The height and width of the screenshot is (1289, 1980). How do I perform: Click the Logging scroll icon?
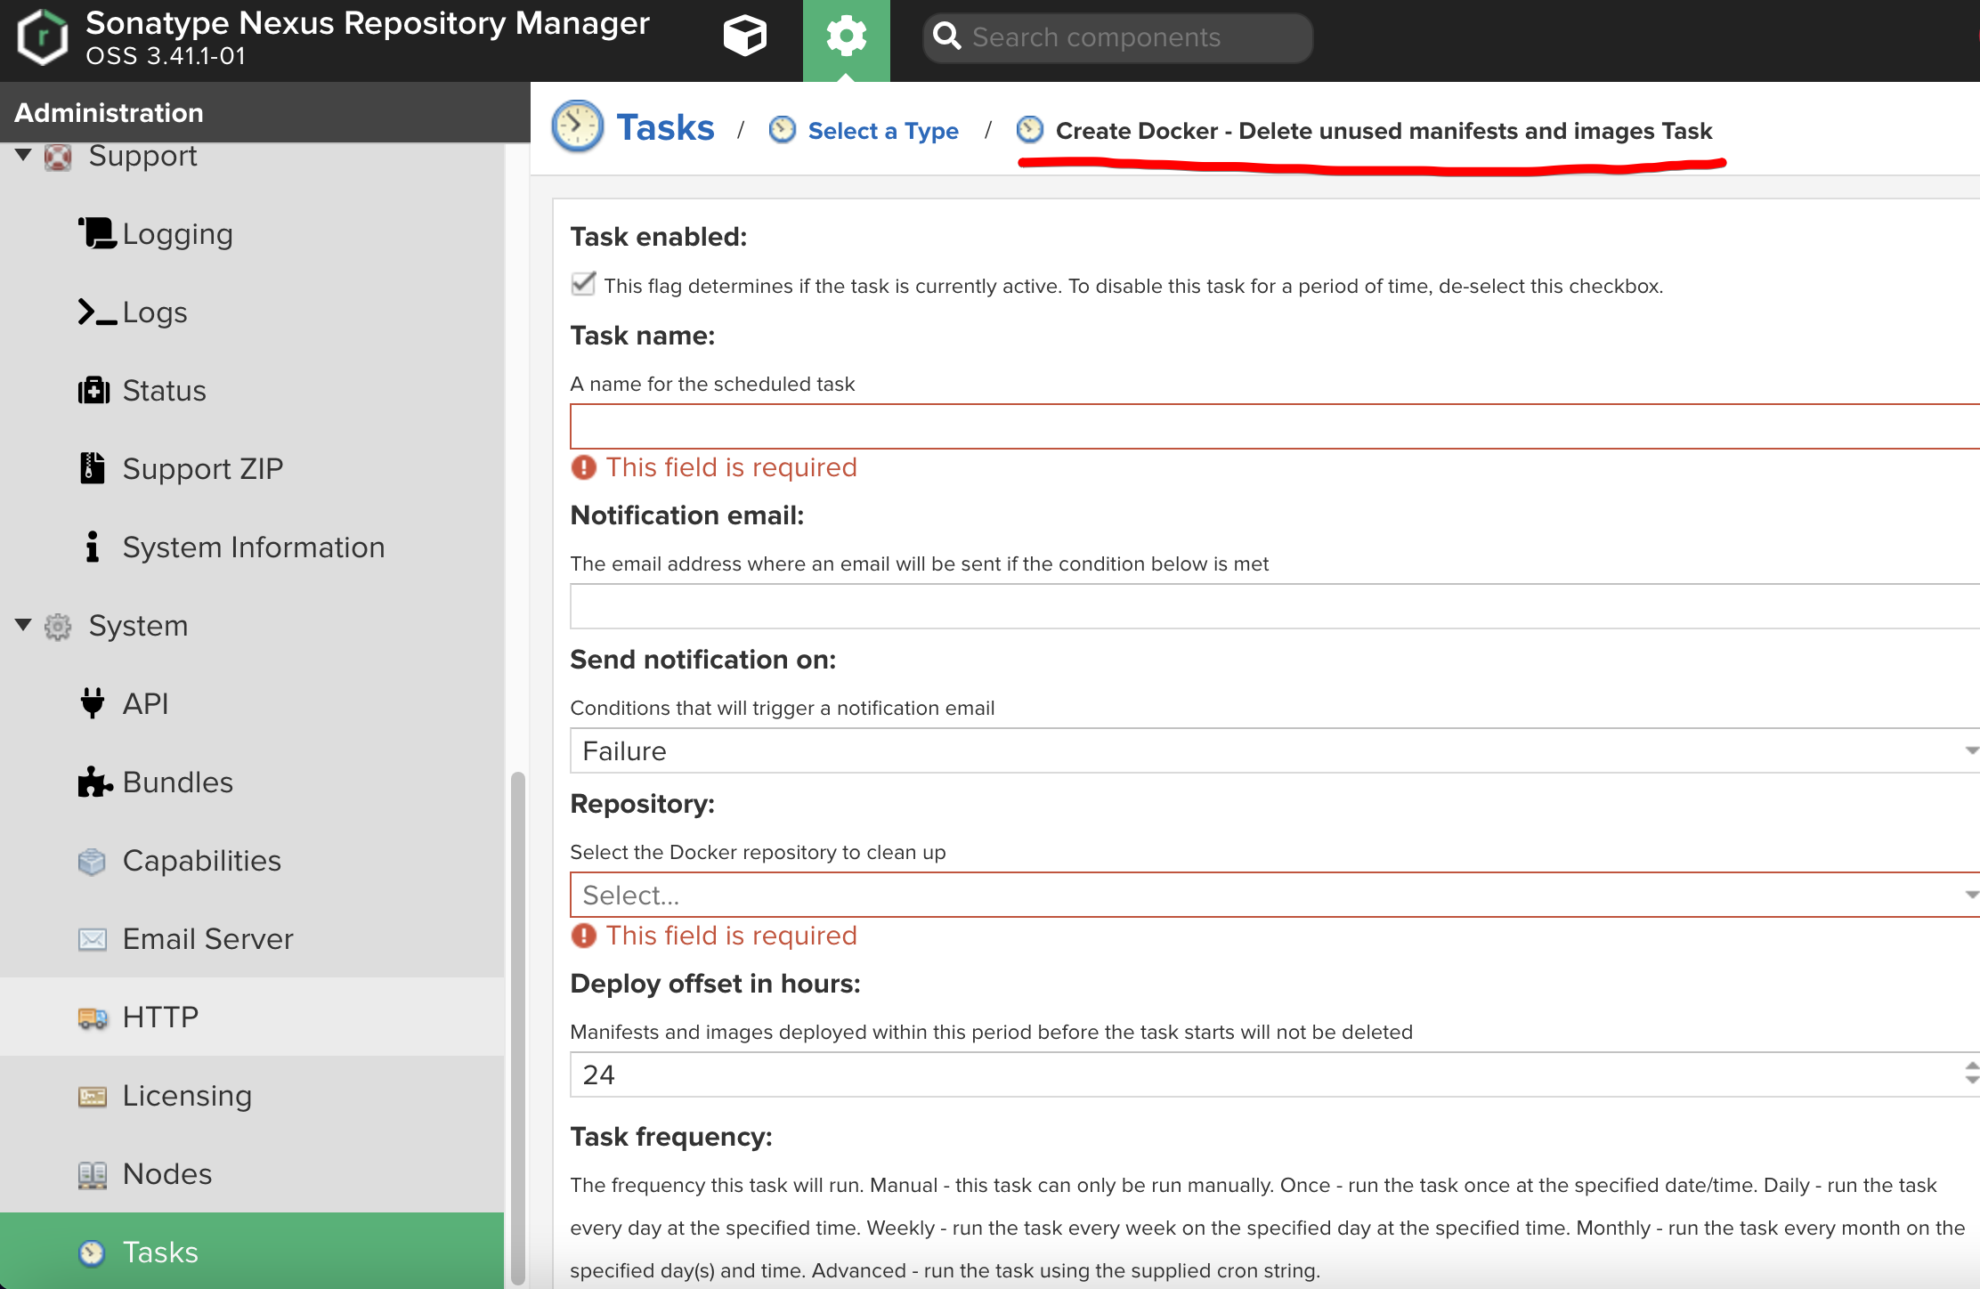pos(96,233)
